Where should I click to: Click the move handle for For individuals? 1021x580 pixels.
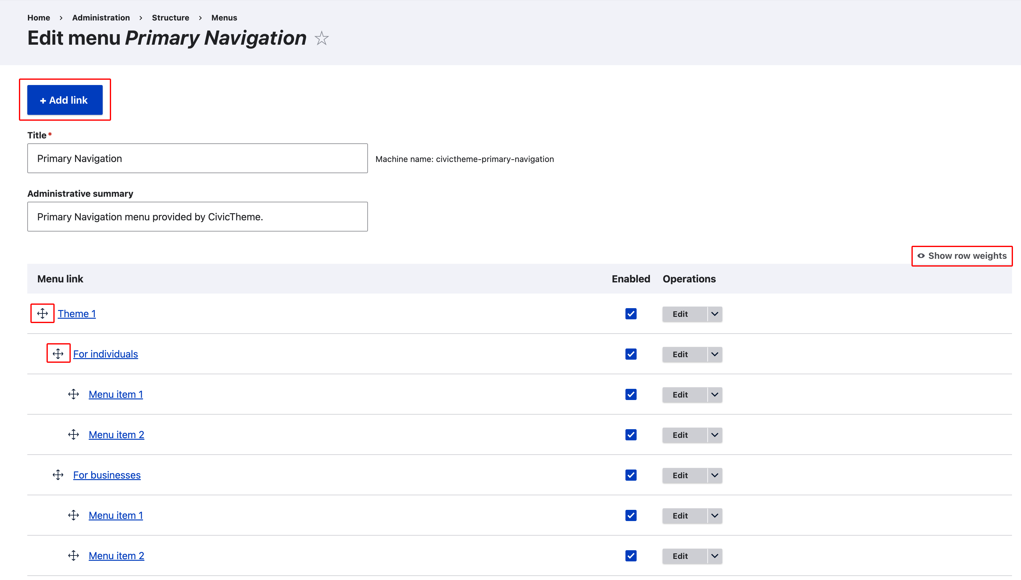coord(58,353)
